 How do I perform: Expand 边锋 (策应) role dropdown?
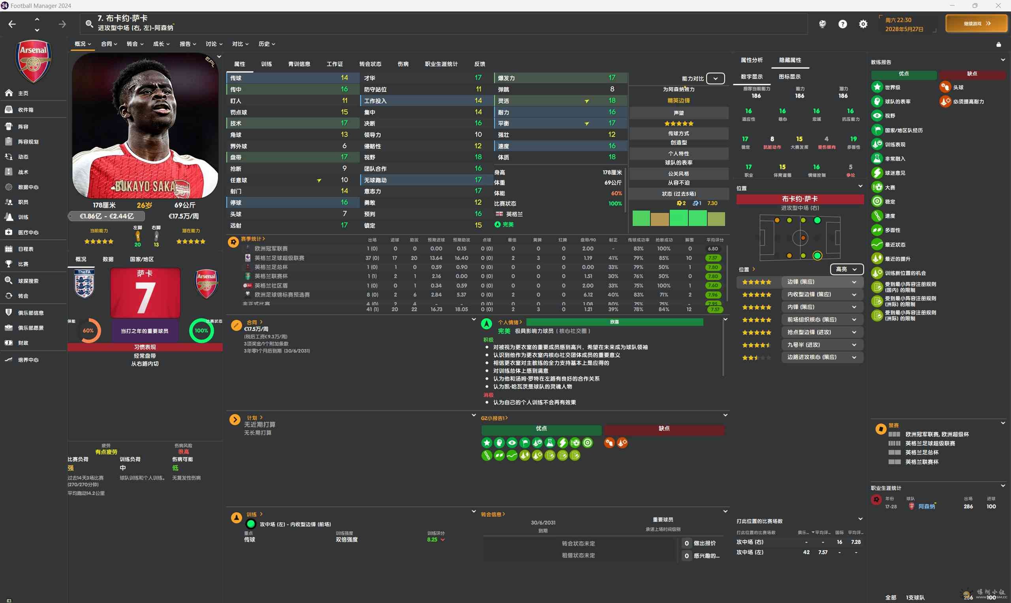(x=822, y=282)
